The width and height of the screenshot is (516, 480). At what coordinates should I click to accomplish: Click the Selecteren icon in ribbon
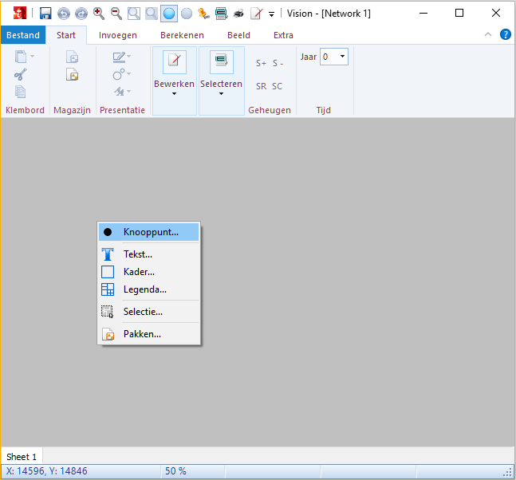[x=221, y=62]
